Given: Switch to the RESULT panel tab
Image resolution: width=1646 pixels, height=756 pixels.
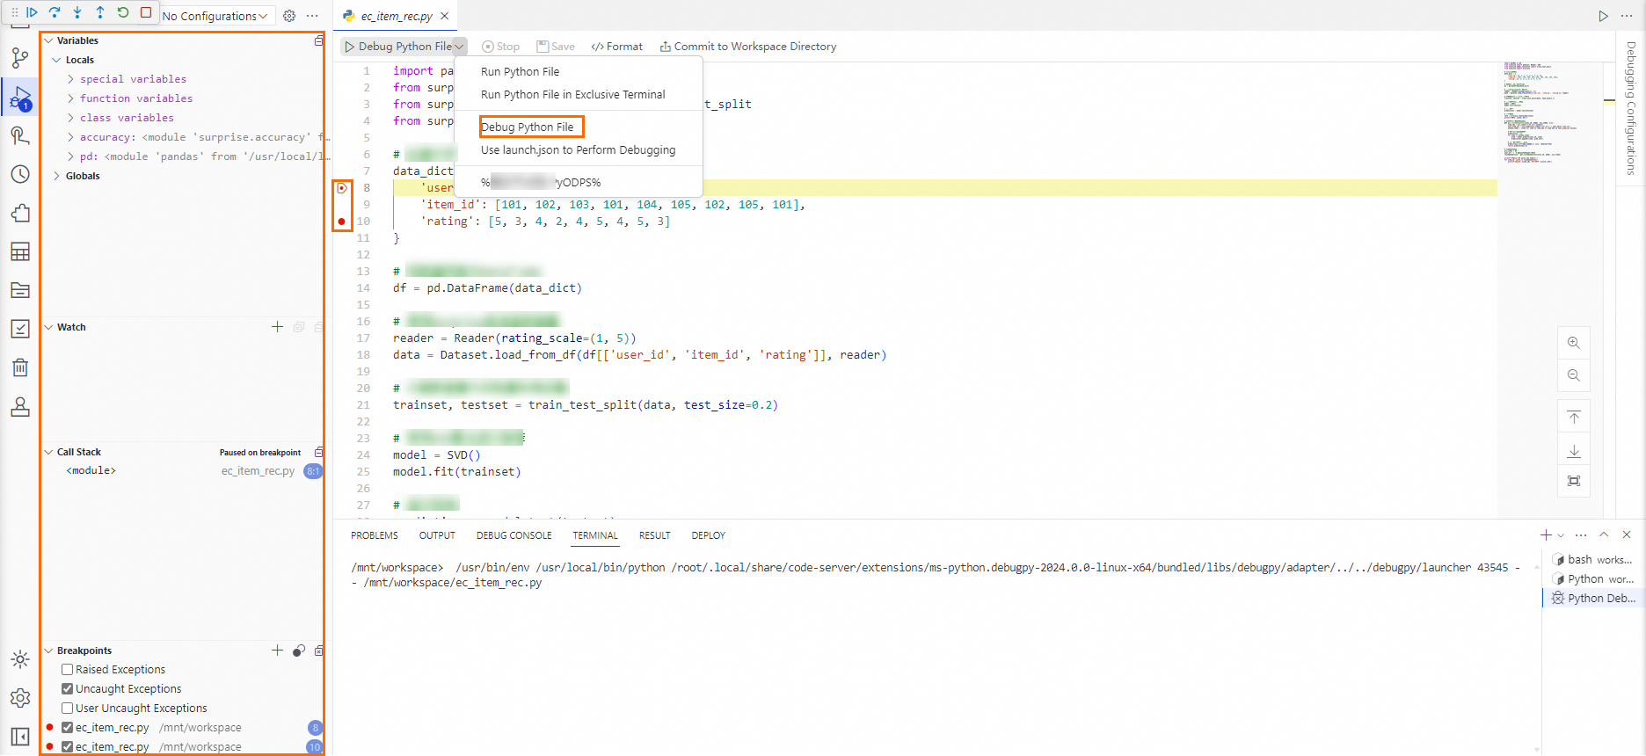Looking at the screenshot, I should (x=654, y=535).
